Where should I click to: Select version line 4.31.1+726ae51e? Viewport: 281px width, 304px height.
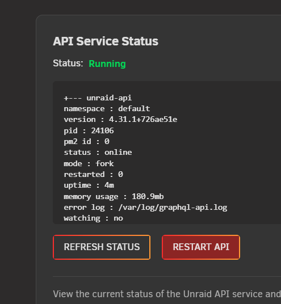120,120
